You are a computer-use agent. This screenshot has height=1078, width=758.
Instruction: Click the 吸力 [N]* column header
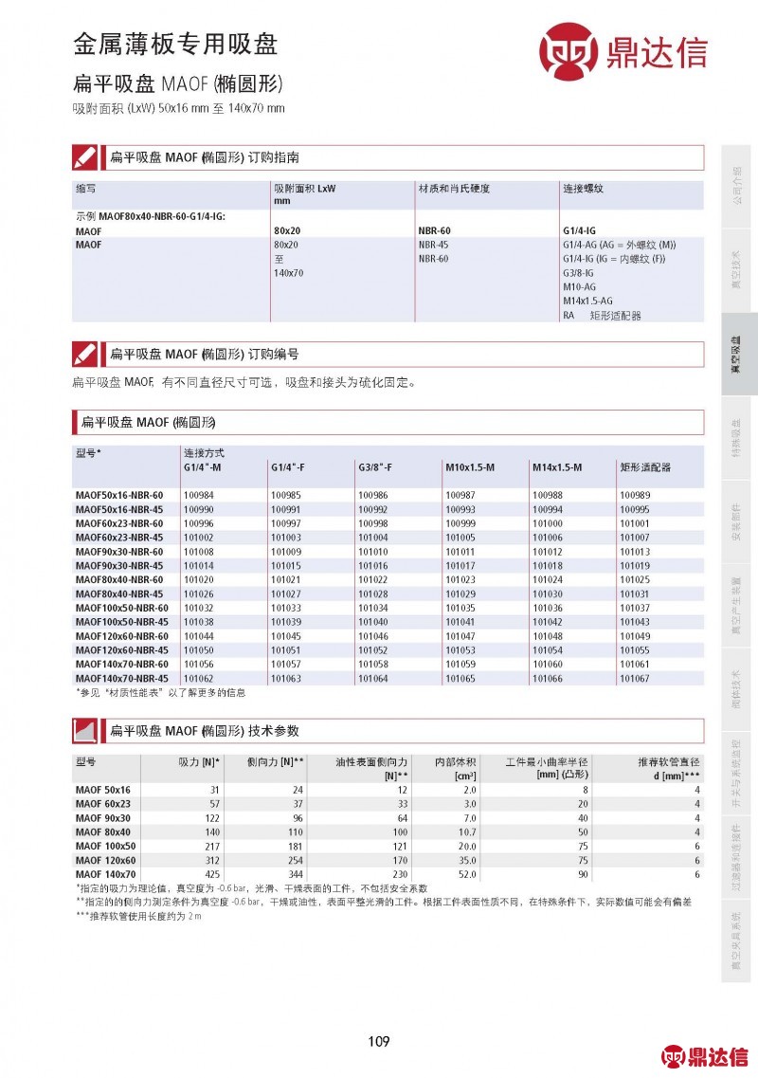tap(199, 762)
